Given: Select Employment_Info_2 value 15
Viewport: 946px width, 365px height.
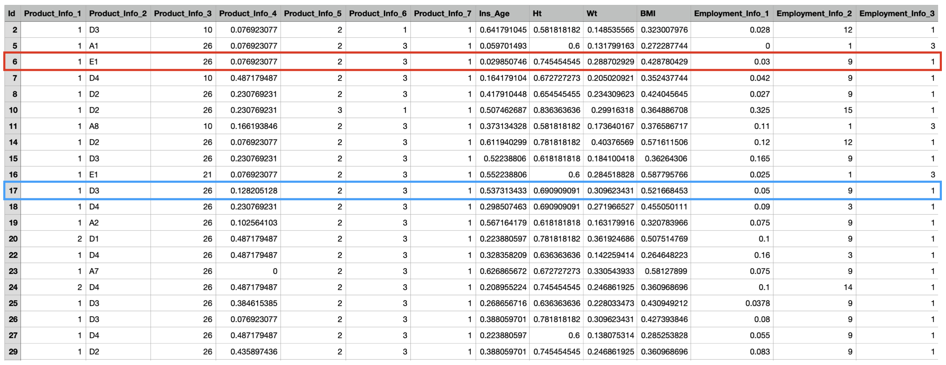Looking at the screenshot, I should [x=815, y=110].
